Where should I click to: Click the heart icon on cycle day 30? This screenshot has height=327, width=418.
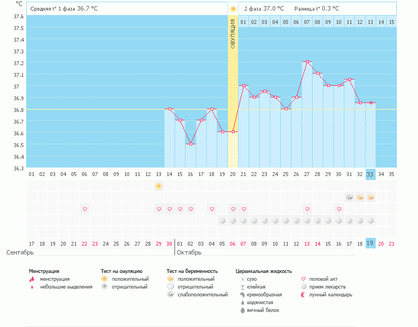point(339,209)
